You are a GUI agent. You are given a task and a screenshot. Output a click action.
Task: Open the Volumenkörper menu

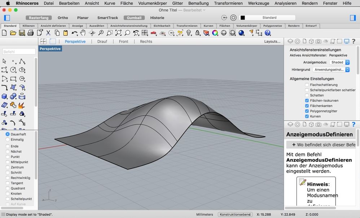(153, 3)
